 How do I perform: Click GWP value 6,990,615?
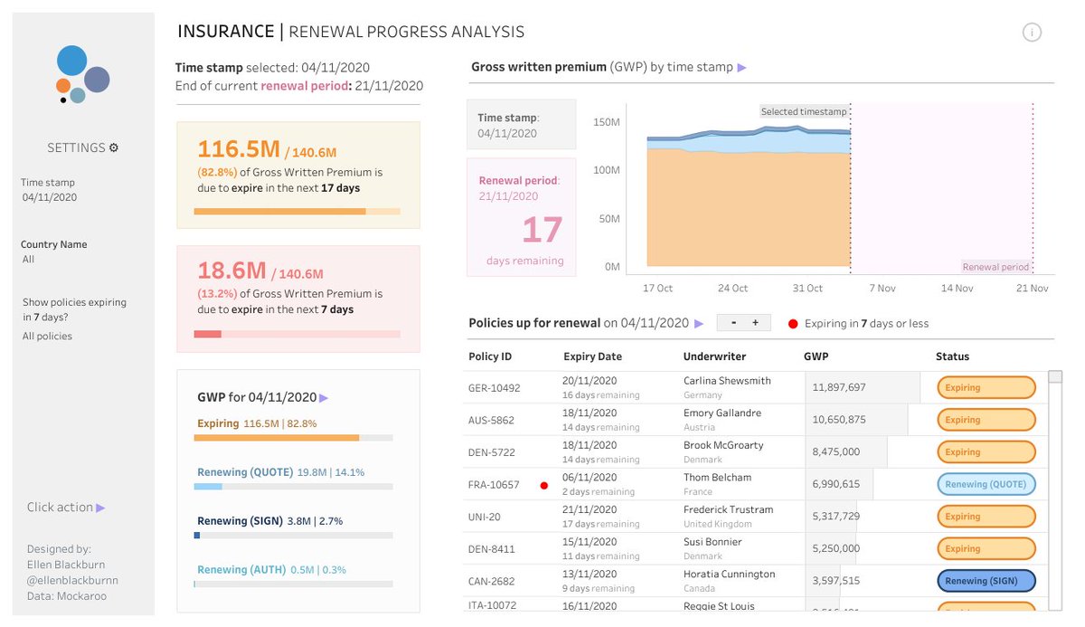pyautogui.click(x=836, y=485)
